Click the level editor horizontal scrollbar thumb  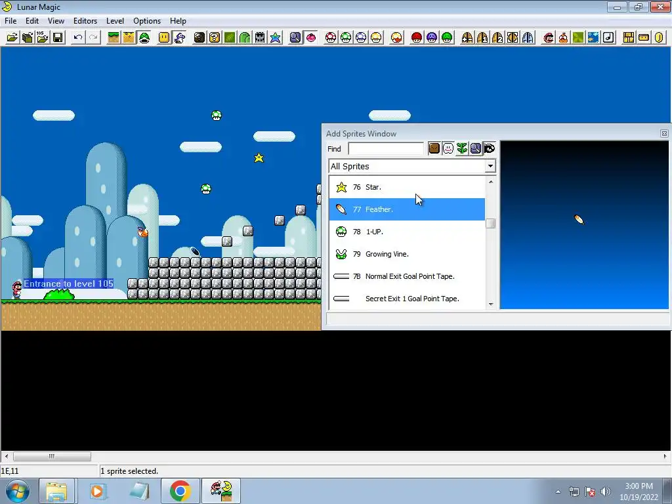click(52, 457)
